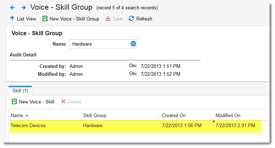Select the Telecom Devices row

pyautogui.click(x=28, y=126)
